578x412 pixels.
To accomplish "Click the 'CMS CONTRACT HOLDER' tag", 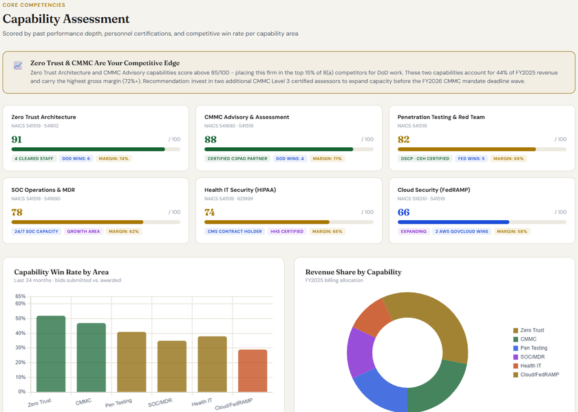I will click(235, 231).
